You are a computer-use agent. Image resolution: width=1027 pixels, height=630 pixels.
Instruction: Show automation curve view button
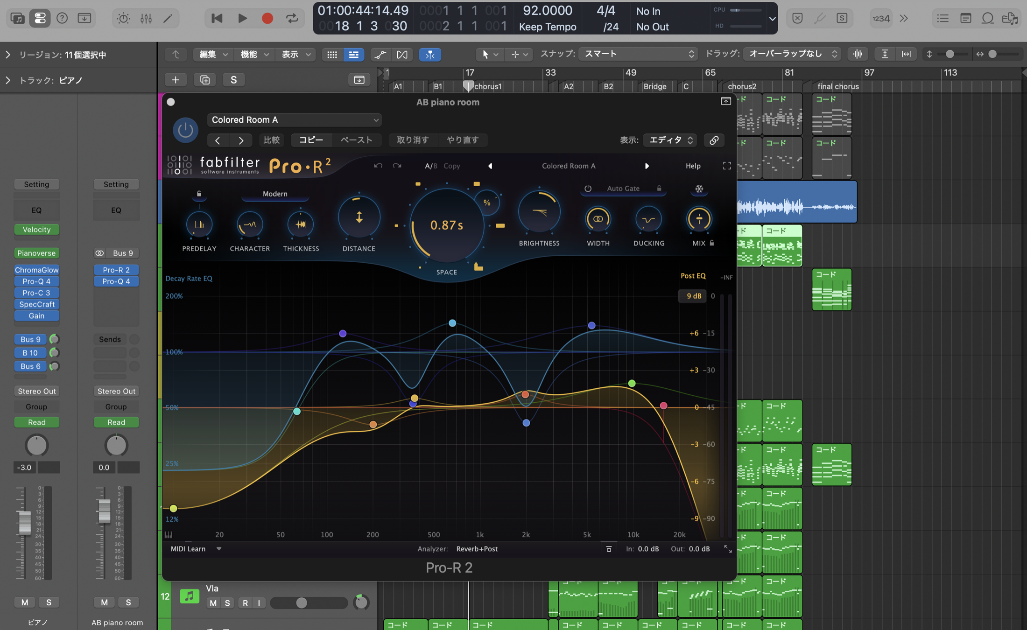coord(380,55)
